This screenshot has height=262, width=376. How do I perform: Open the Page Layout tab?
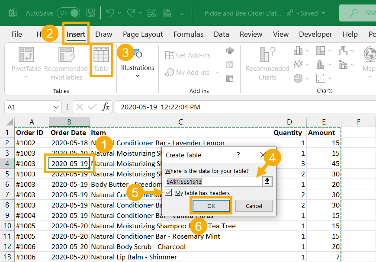point(143,34)
